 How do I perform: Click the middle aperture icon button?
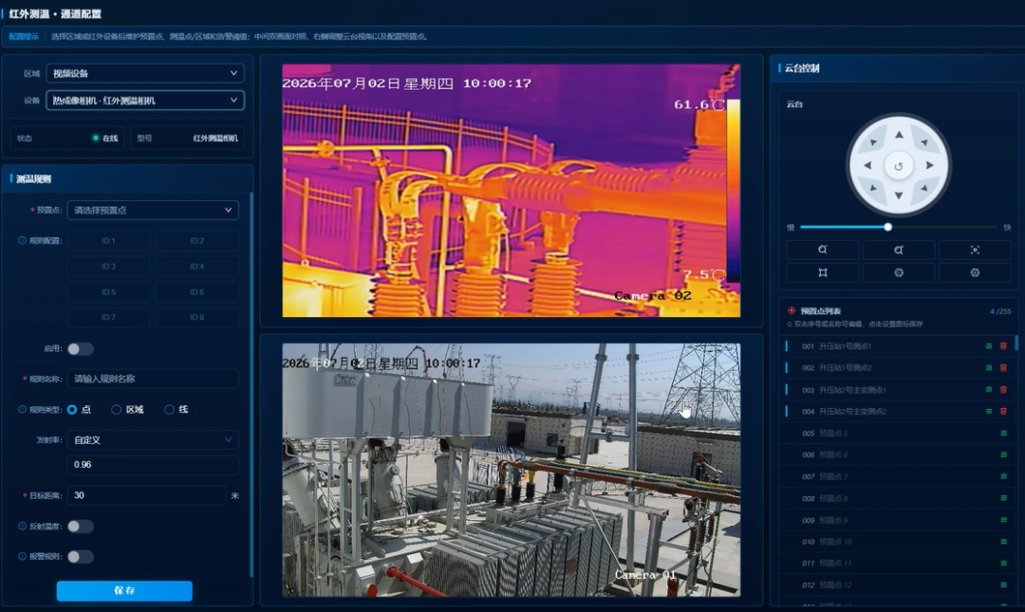tap(899, 272)
